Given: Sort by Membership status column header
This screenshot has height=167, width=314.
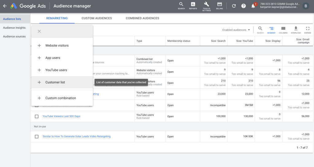Looking at the screenshot, I should pos(179,41).
